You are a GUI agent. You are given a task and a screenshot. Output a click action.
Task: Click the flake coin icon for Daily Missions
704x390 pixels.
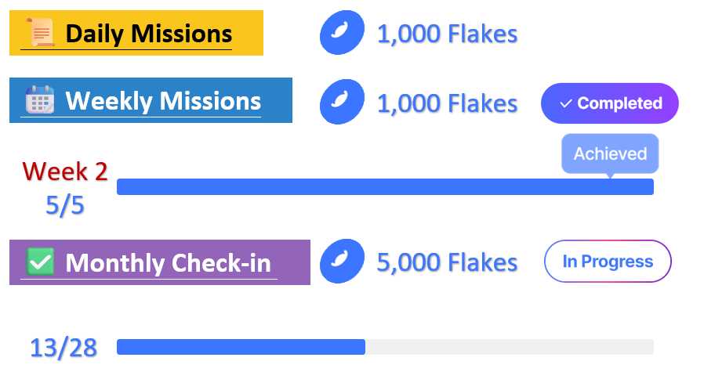(x=343, y=33)
